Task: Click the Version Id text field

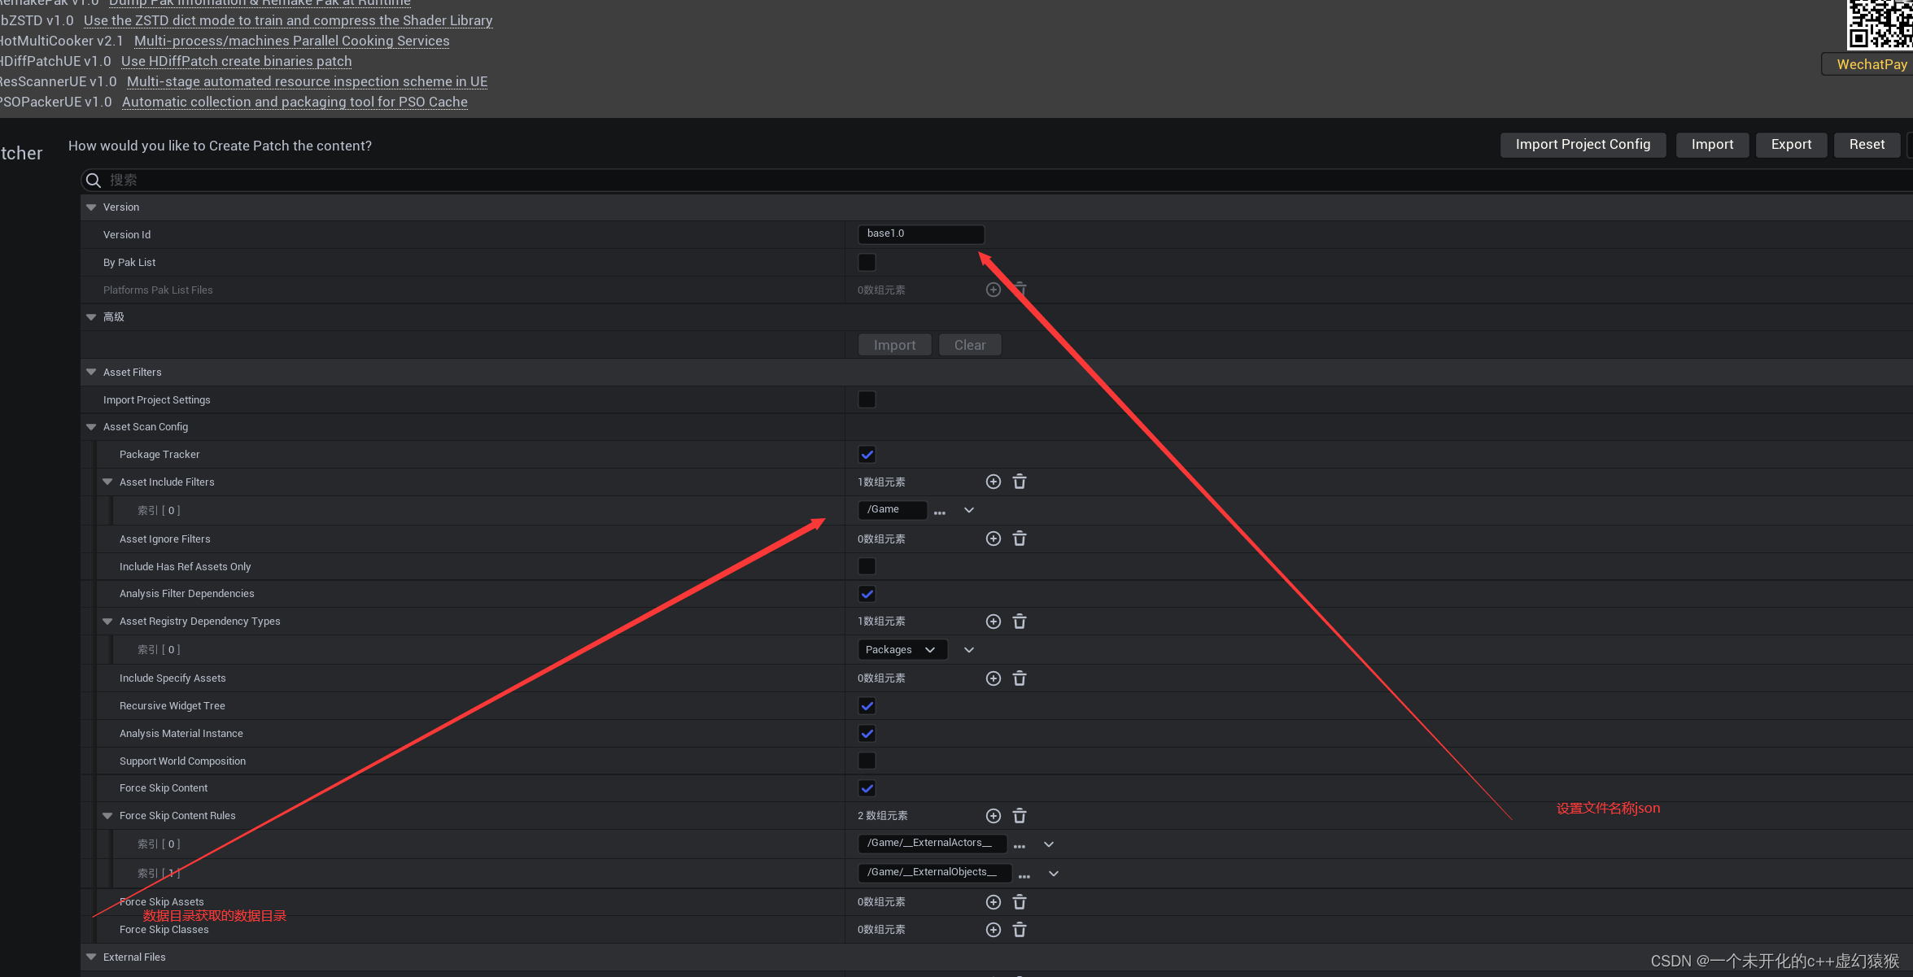Action: (x=920, y=234)
